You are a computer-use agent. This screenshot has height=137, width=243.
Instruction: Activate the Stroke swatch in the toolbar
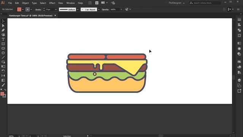pos(4,96)
